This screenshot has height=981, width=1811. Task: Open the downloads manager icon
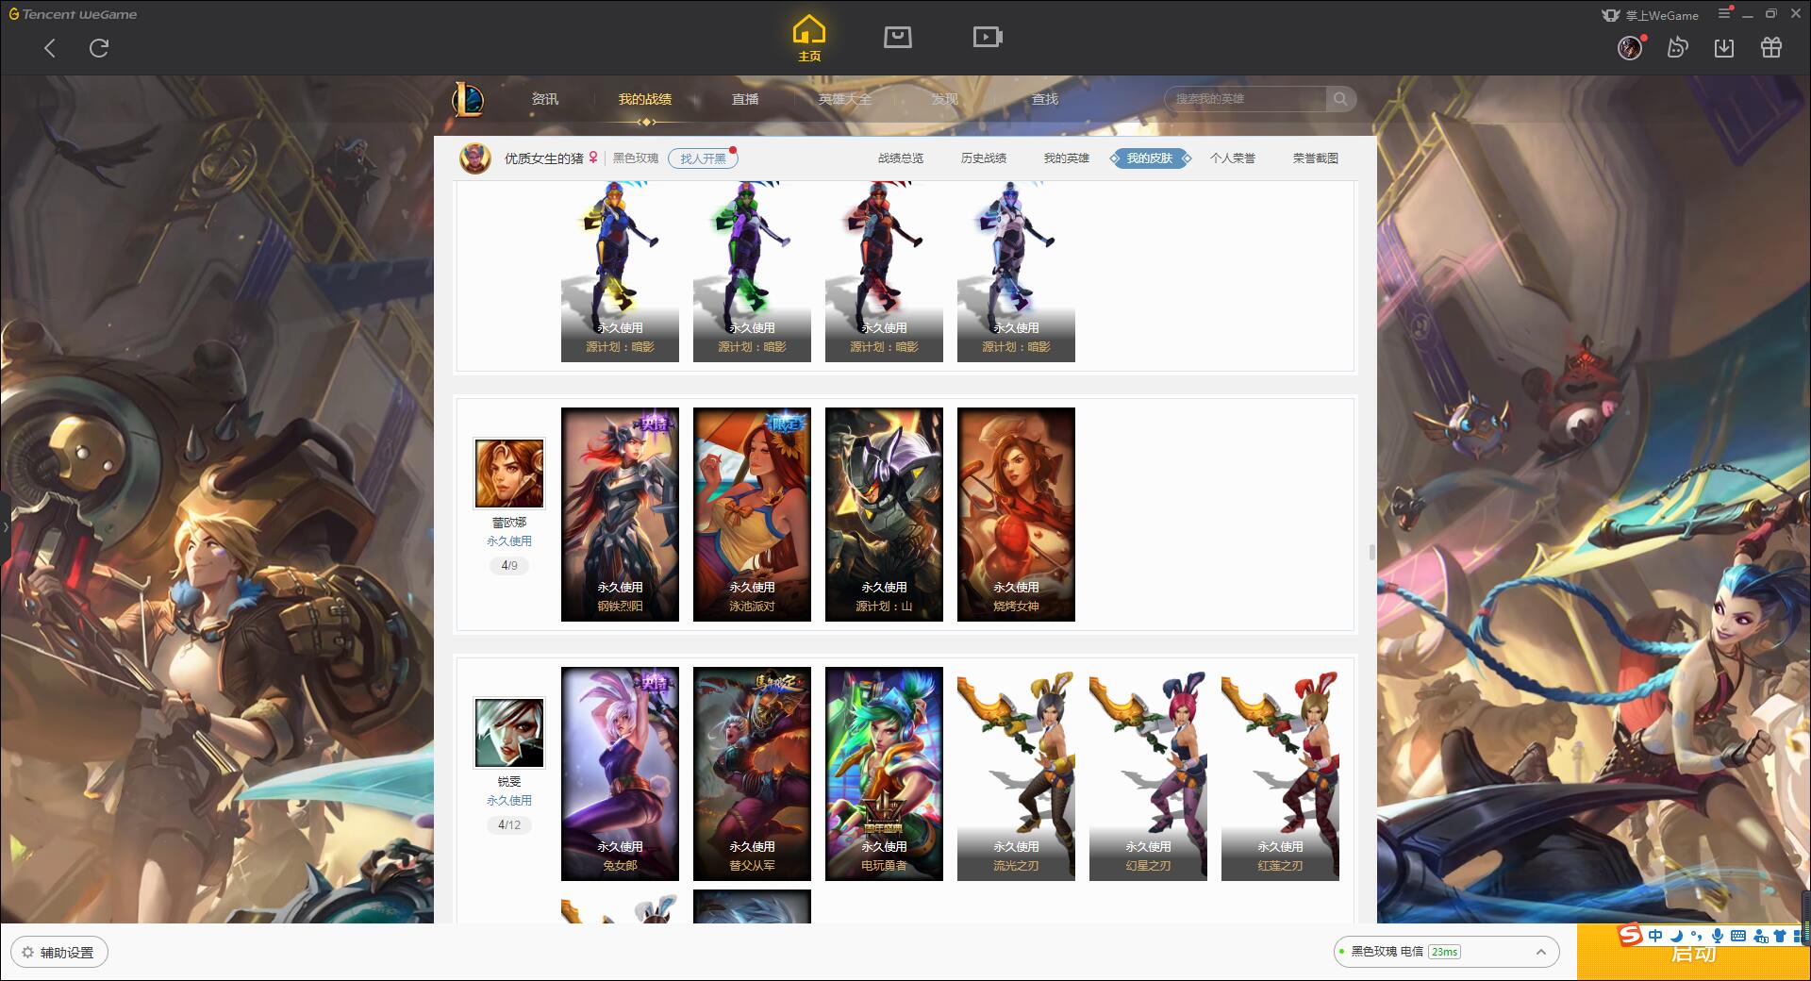pyautogui.click(x=1724, y=47)
